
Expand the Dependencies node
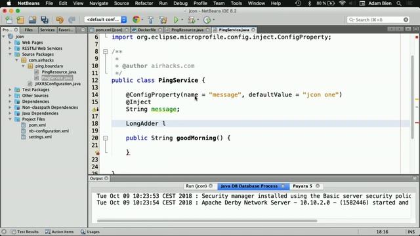point(10,102)
